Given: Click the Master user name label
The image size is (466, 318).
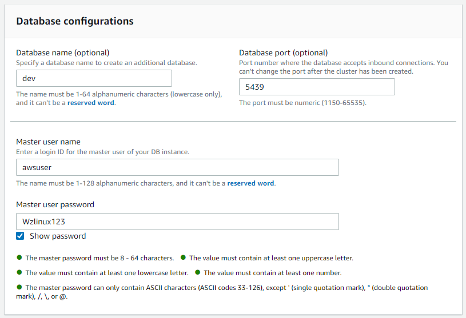Looking at the screenshot, I should click(x=48, y=142).
